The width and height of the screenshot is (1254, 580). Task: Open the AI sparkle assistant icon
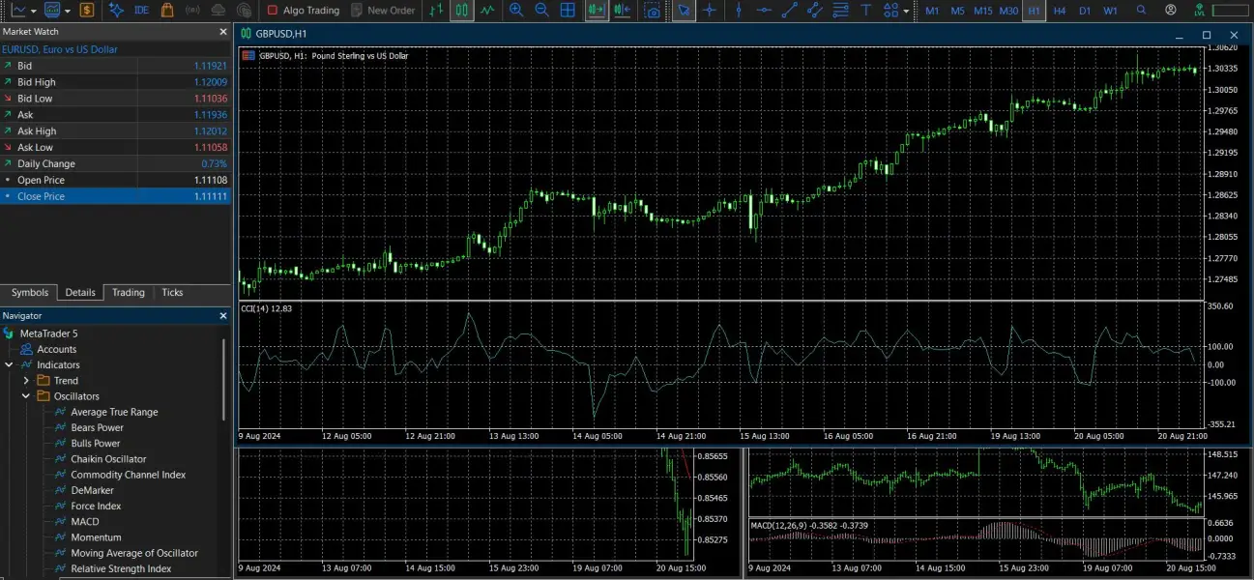point(116,11)
